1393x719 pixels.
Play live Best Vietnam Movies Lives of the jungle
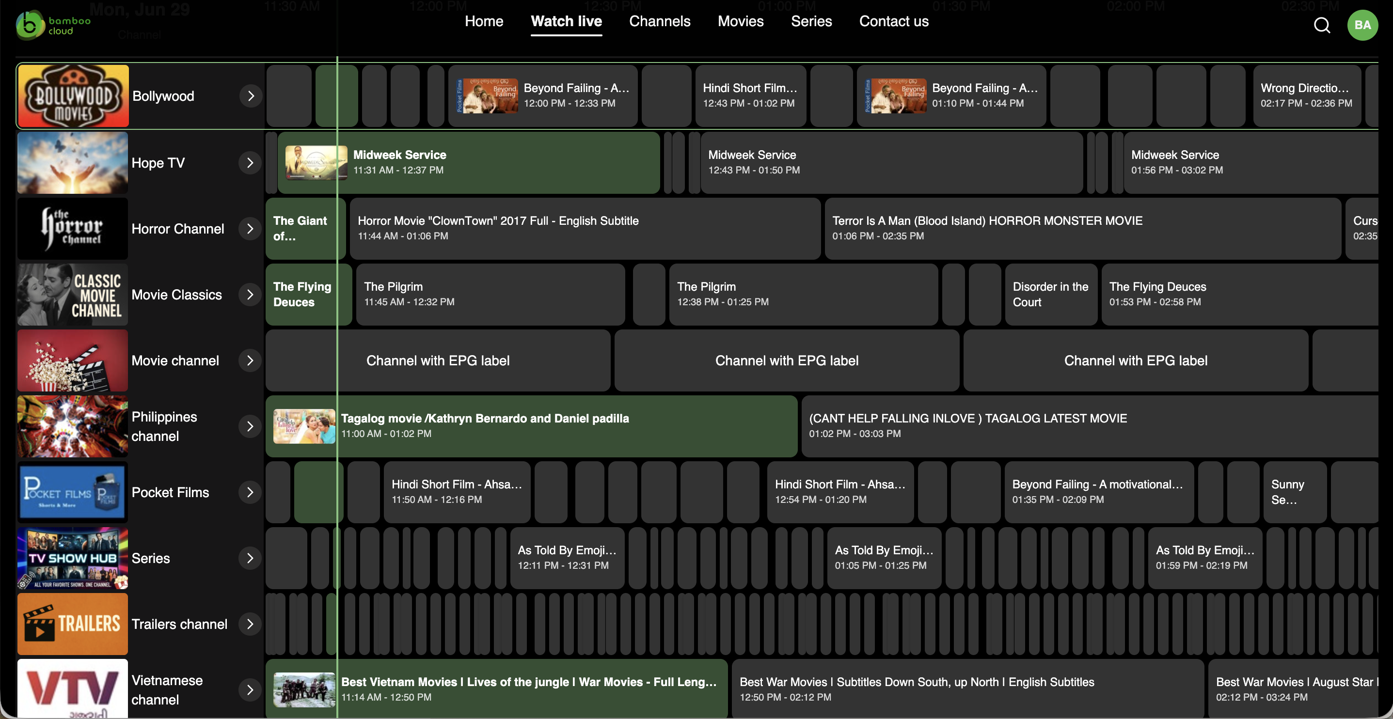click(496, 689)
